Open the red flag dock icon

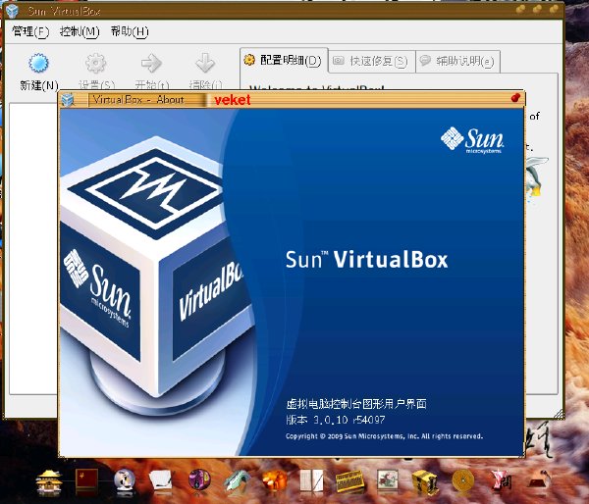click(86, 480)
